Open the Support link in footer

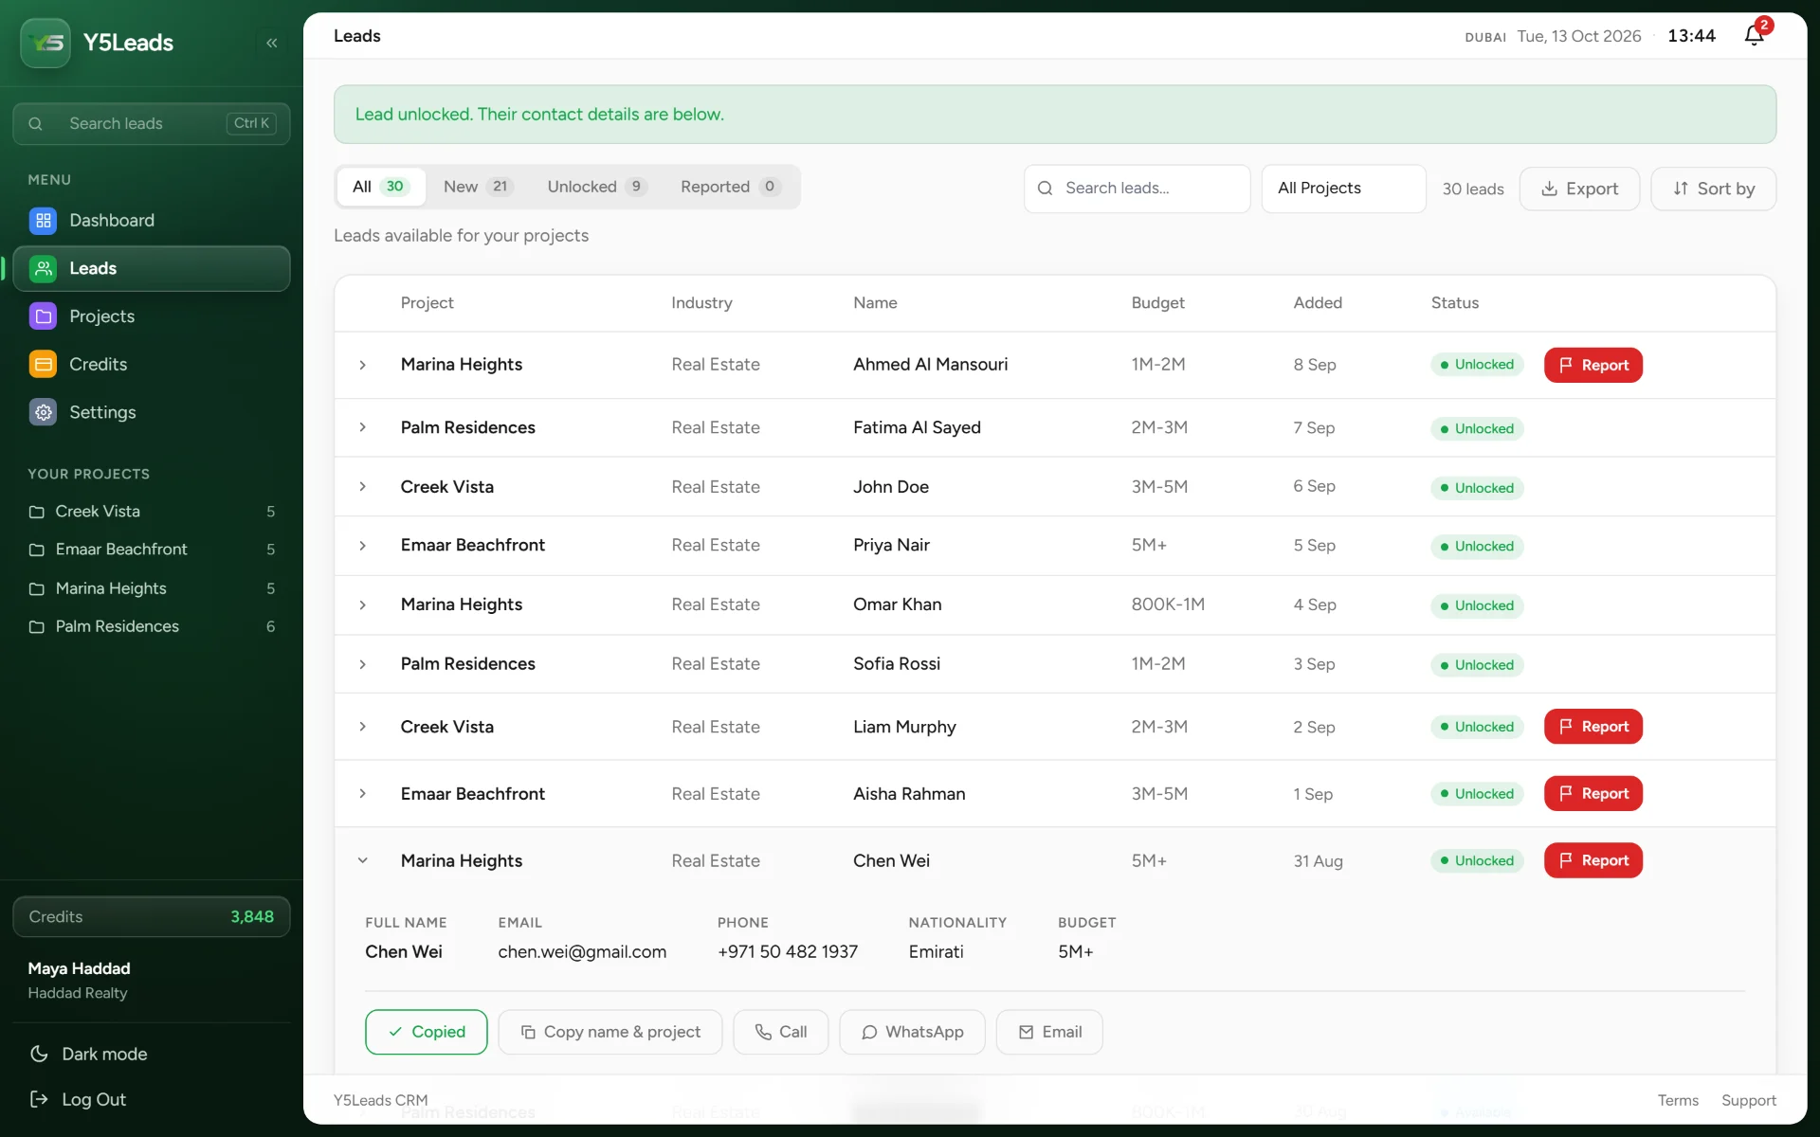click(1748, 1100)
